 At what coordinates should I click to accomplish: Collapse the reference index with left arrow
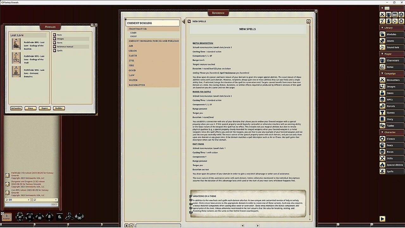[183, 22]
